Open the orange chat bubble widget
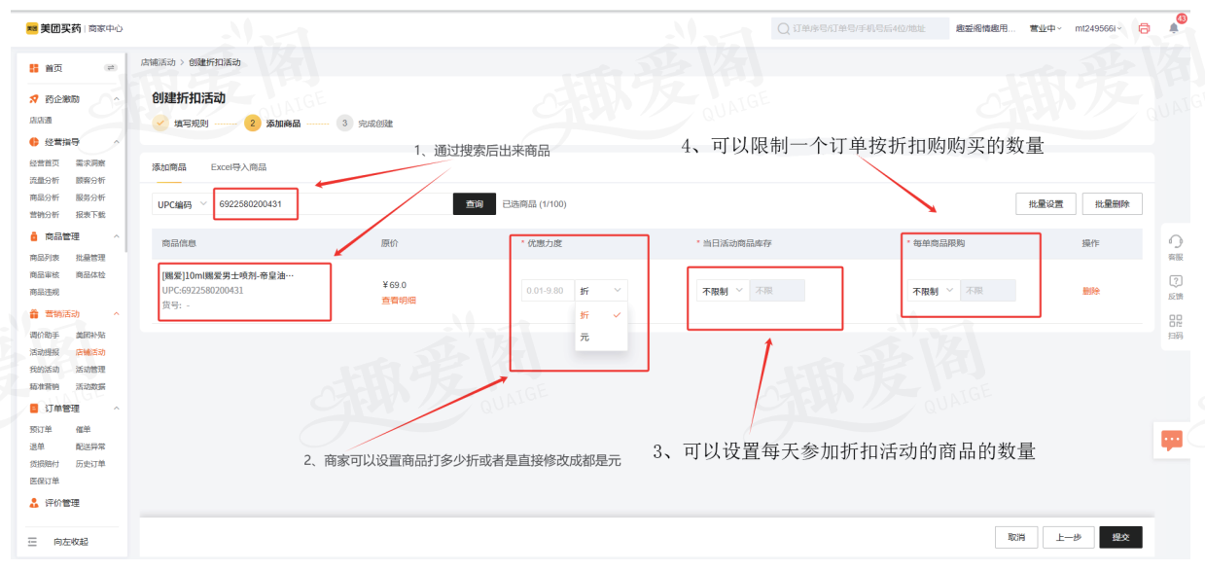 [1172, 440]
